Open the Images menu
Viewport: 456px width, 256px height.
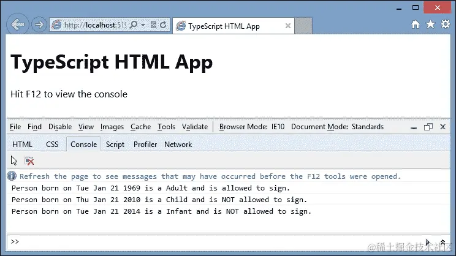112,127
